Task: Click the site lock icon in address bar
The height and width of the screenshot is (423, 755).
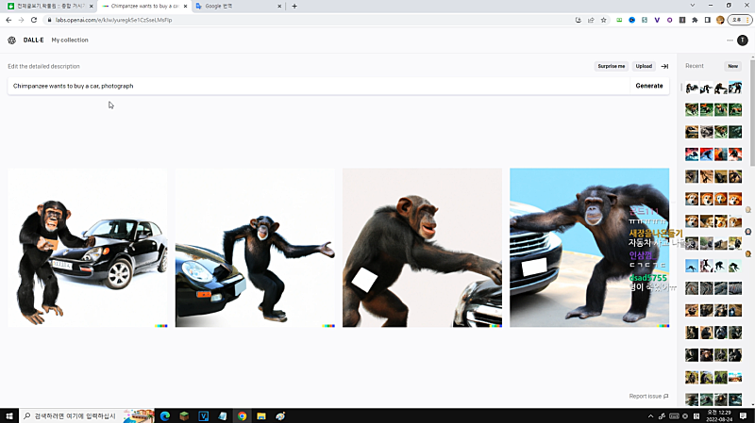Action: pyautogui.click(x=49, y=20)
